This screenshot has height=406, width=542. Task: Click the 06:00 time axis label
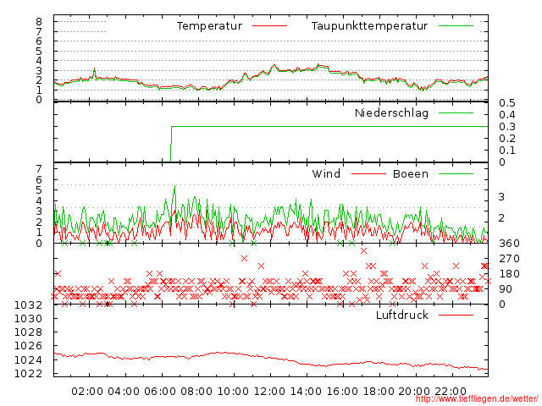160,392
